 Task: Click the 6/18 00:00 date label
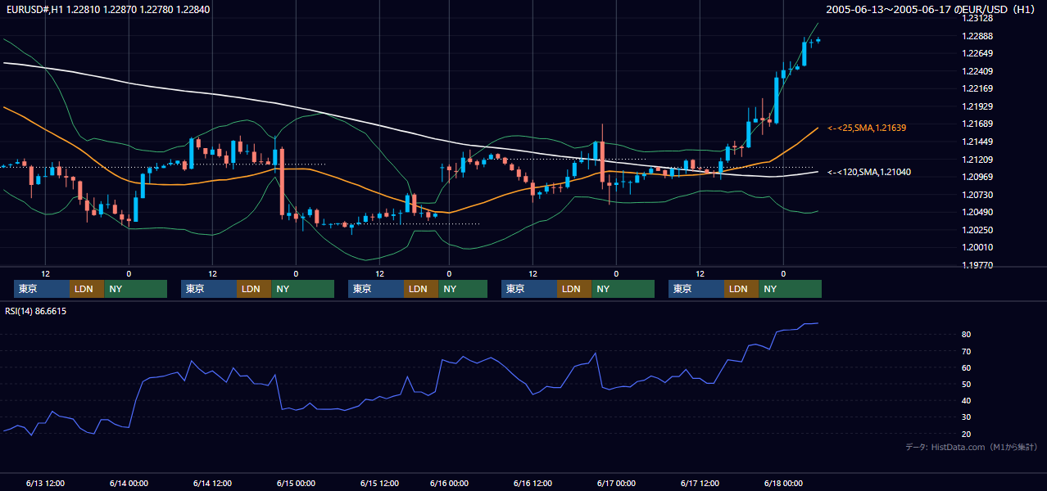(783, 483)
